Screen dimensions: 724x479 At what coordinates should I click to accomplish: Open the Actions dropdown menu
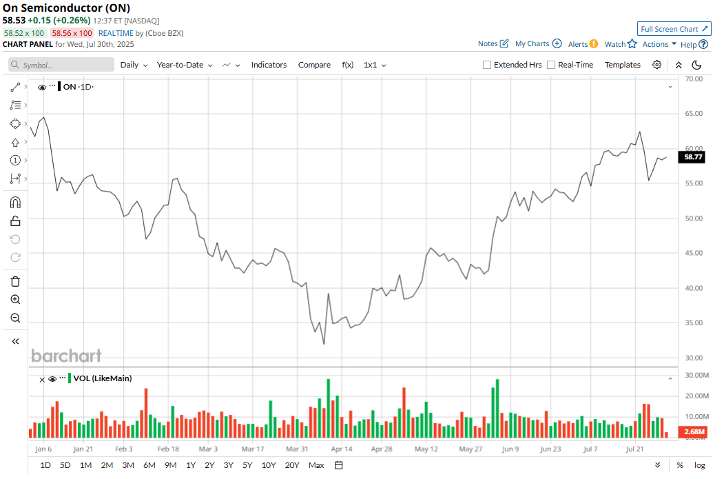pyautogui.click(x=659, y=44)
